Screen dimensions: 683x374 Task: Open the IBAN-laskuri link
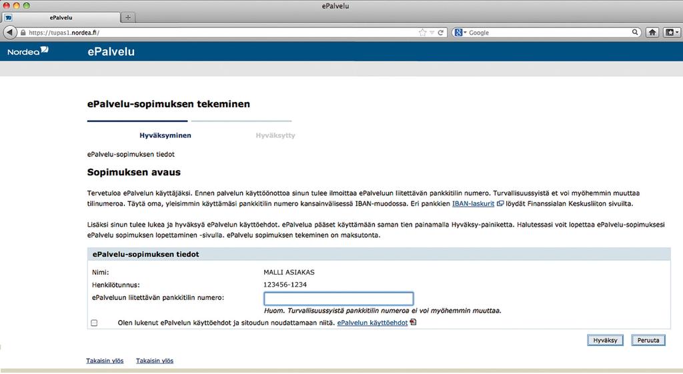[473, 204]
